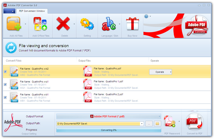Viewport: 214px width, 139px height.
Task: Select File Name : QuattroPro.wb2 text
Action: pos(34,69)
